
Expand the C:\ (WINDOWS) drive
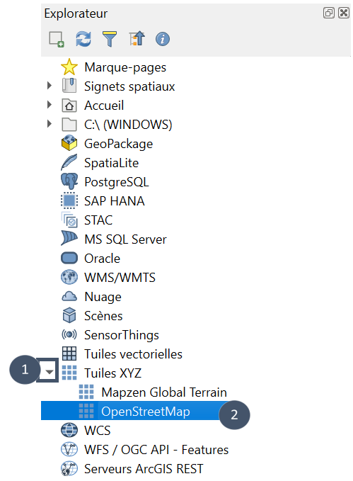point(50,124)
